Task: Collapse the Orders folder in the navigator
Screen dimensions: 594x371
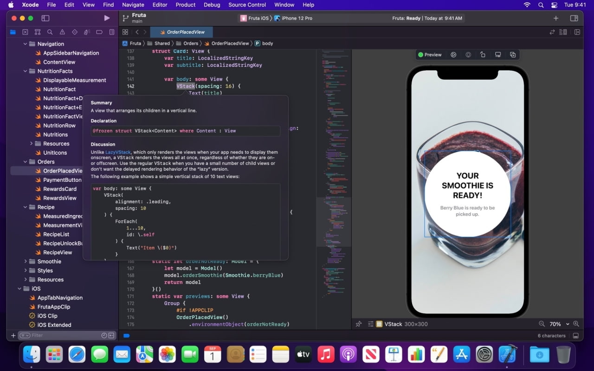Action: (26, 161)
